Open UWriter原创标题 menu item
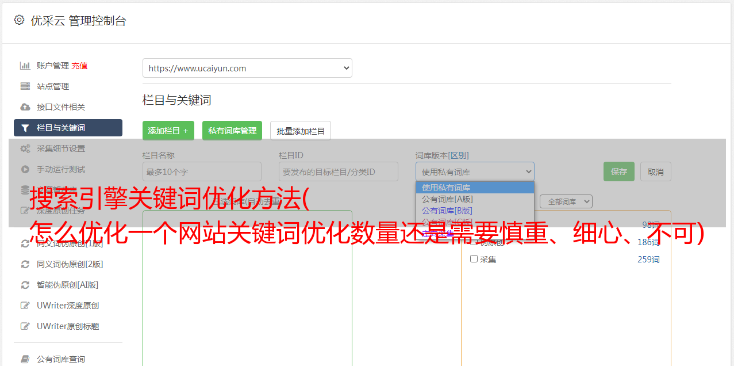Image resolution: width=734 pixels, height=366 pixels. point(68,326)
